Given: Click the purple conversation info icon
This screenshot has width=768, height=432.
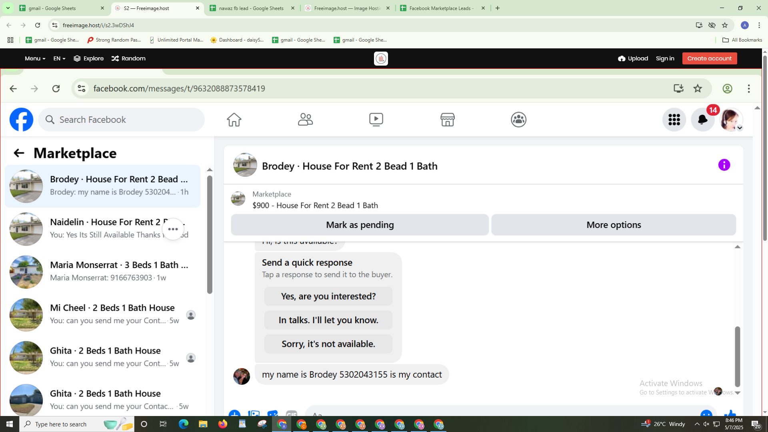Looking at the screenshot, I should 724,165.
